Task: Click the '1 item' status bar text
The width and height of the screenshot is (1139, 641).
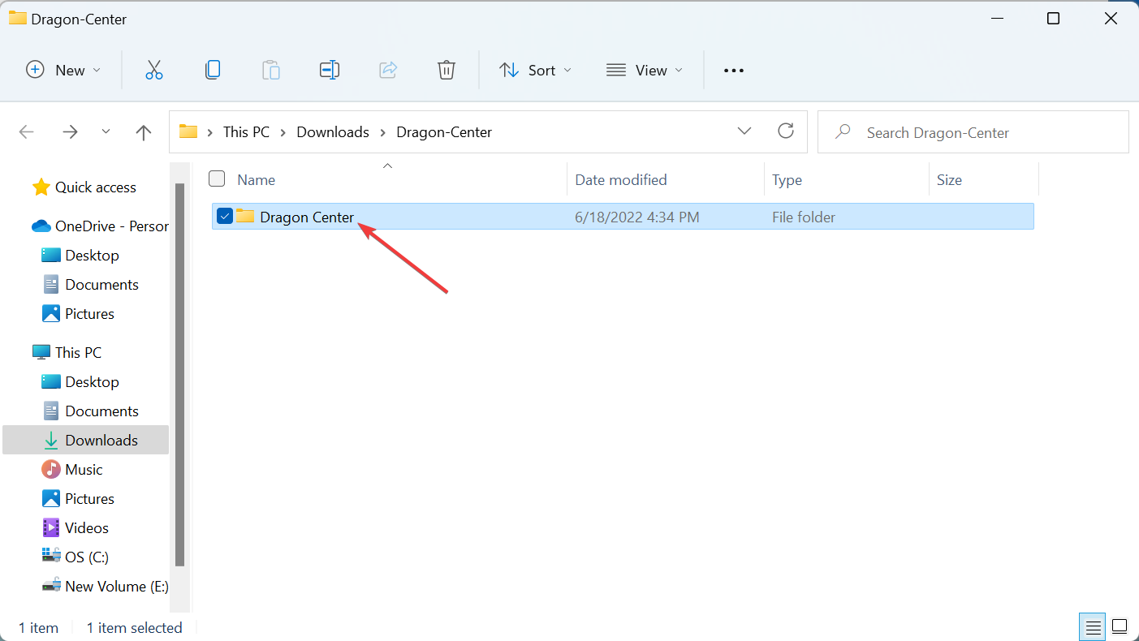Action: (x=38, y=627)
